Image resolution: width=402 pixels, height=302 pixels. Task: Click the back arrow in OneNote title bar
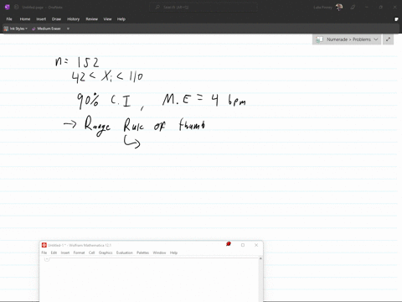point(16,7)
